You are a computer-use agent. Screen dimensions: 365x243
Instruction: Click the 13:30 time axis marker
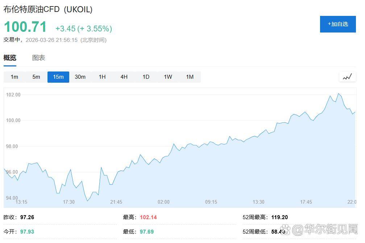(x=258, y=202)
